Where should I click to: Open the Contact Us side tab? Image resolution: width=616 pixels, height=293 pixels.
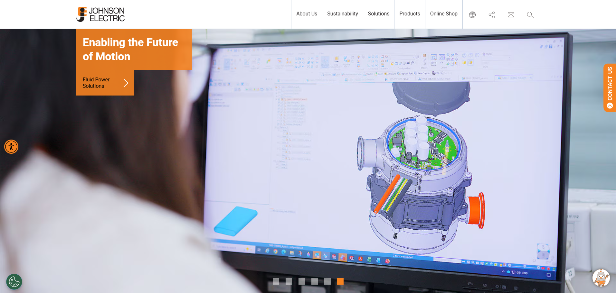(x=610, y=88)
